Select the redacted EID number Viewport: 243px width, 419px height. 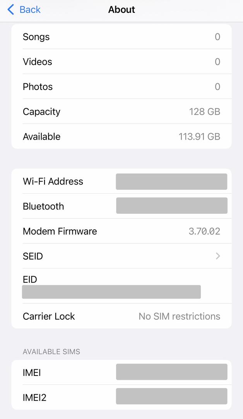coord(111,292)
